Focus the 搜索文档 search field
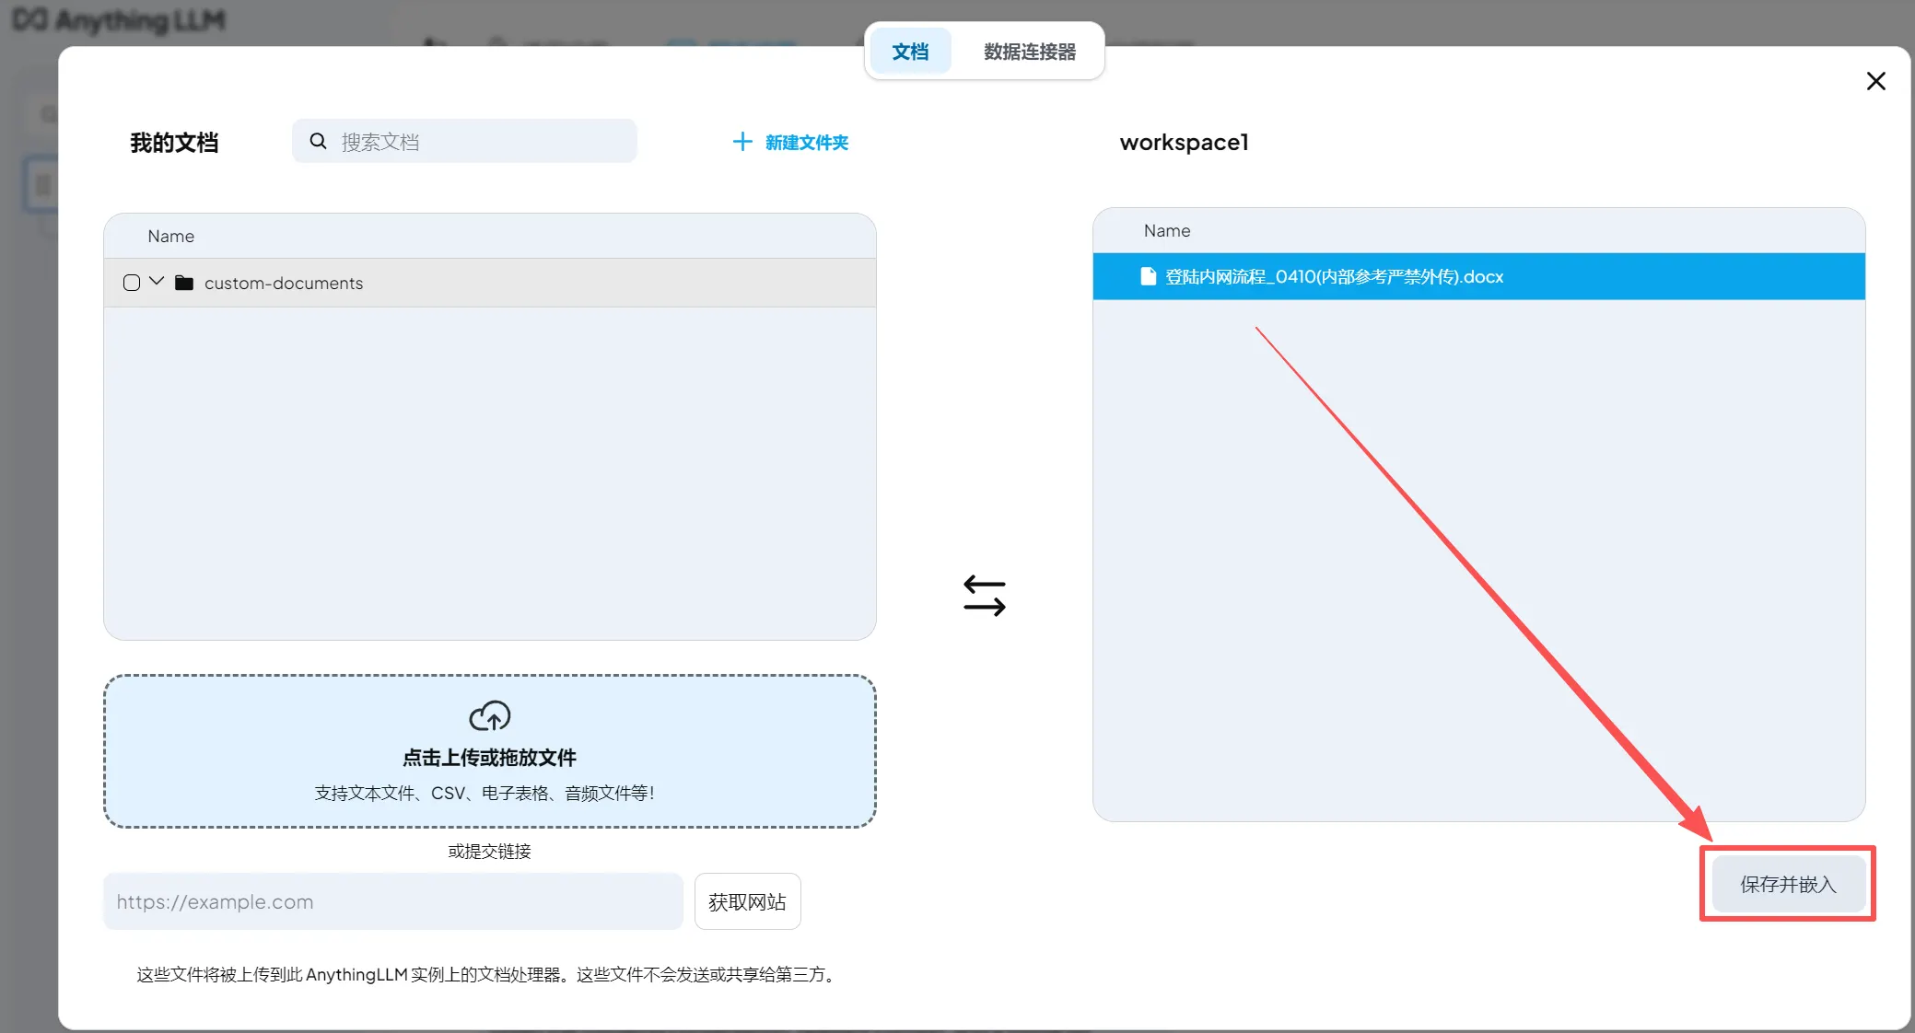Screen dimensions: 1915x1033 click(x=479, y=141)
